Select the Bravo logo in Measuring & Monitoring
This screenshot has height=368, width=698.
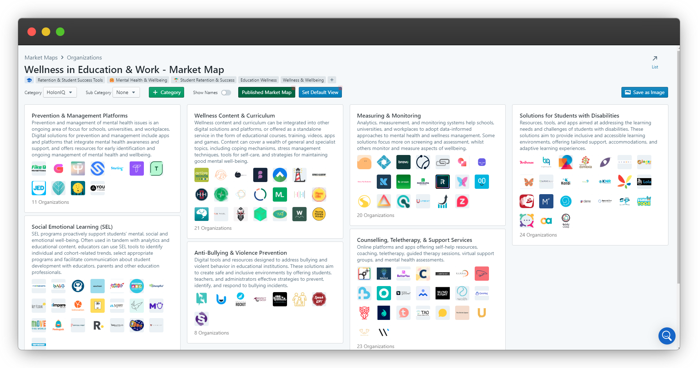[403, 162]
